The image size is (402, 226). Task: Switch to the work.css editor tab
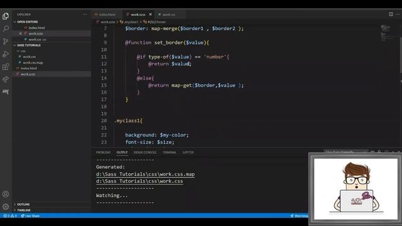(169, 14)
